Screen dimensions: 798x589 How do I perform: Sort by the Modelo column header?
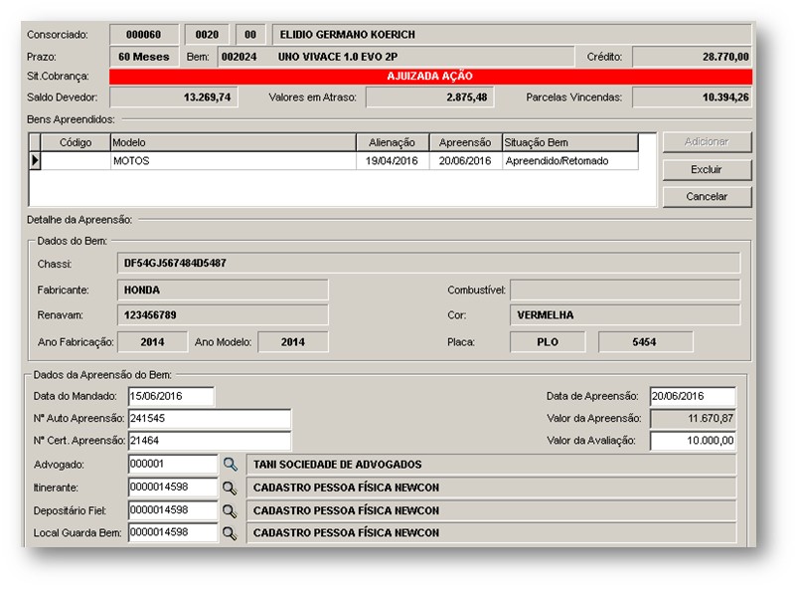click(234, 142)
